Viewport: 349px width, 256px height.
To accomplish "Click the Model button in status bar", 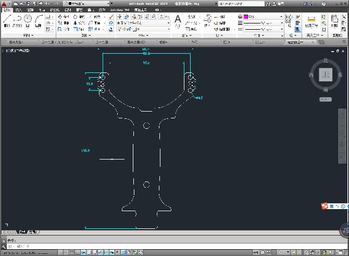I will (256, 252).
